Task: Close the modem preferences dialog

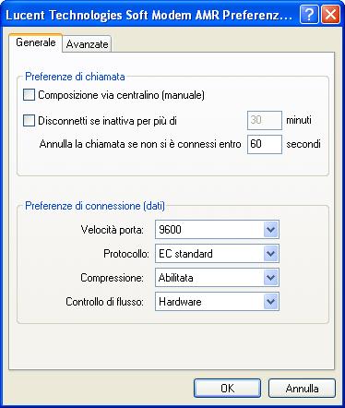Action: tap(330, 15)
